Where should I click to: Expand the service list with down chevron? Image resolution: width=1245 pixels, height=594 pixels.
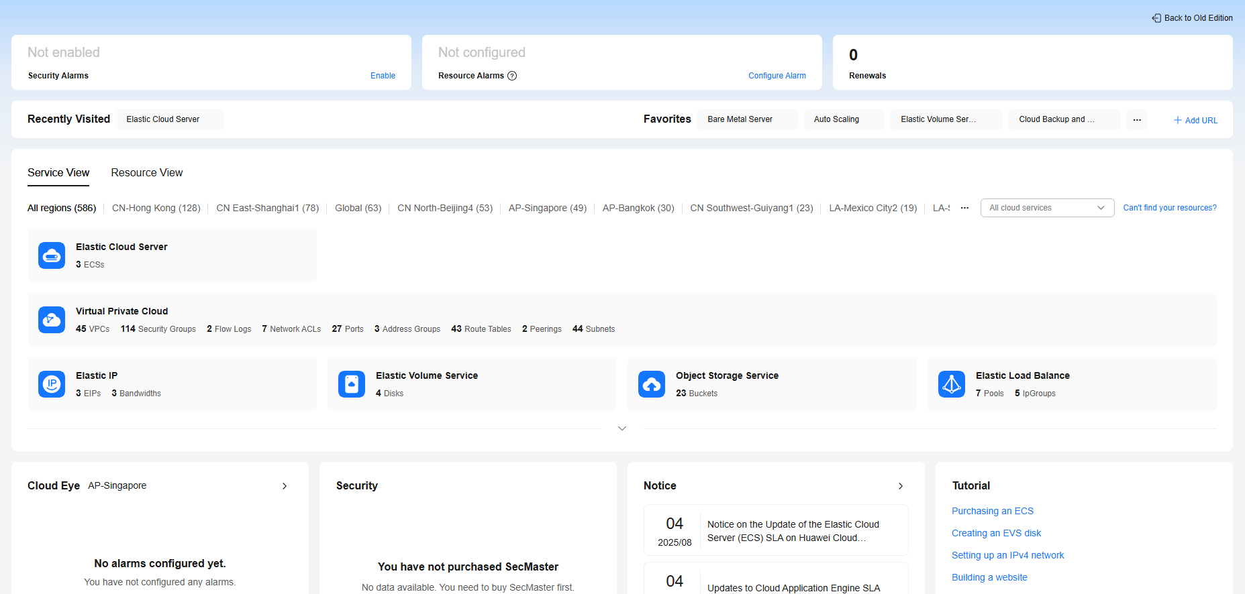click(622, 428)
